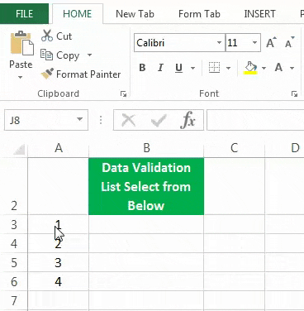Select column A header
Image resolution: width=304 pixels, height=311 pixels.
59,148
